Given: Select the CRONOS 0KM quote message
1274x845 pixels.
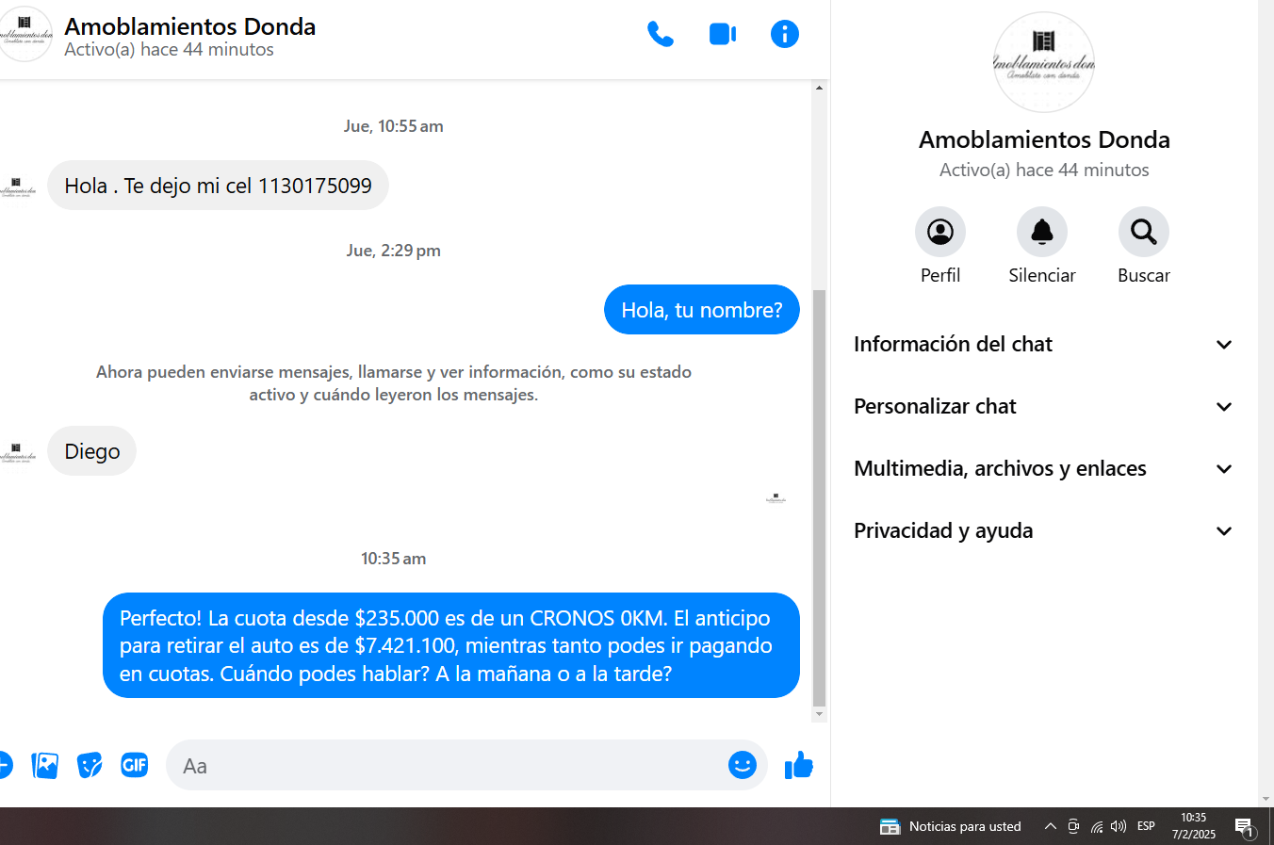Looking at the screenshot, I should click(x=451, y=645).
